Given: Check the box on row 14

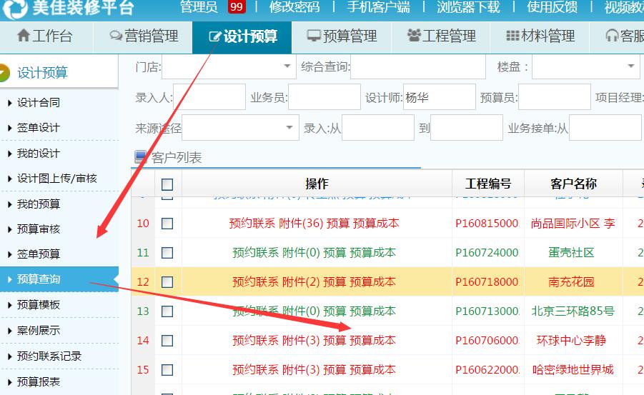Looking at the screenshot, I should pos(167,341).
